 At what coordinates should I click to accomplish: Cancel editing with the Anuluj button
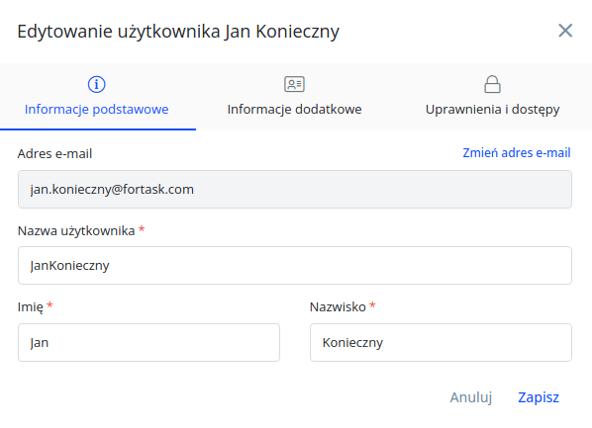point(471,397)
